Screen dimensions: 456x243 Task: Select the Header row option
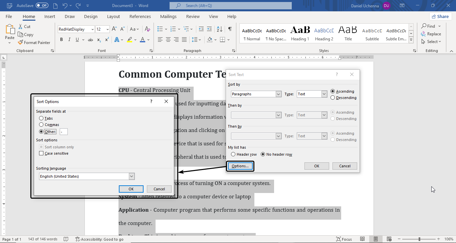pyautogui.click(x=233, y=154)
